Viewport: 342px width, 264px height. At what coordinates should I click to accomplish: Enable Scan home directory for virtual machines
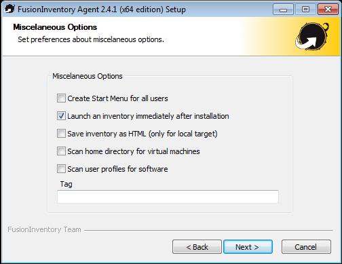[61, 151]
